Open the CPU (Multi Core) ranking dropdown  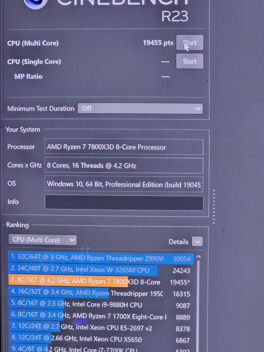42,240
